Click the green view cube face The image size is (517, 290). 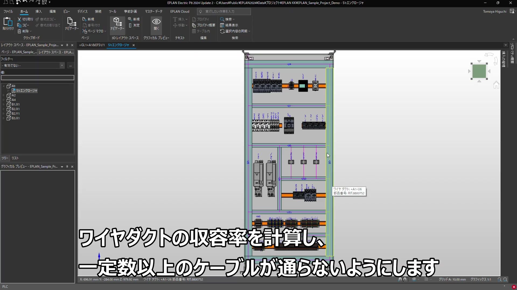pos(479,71)
